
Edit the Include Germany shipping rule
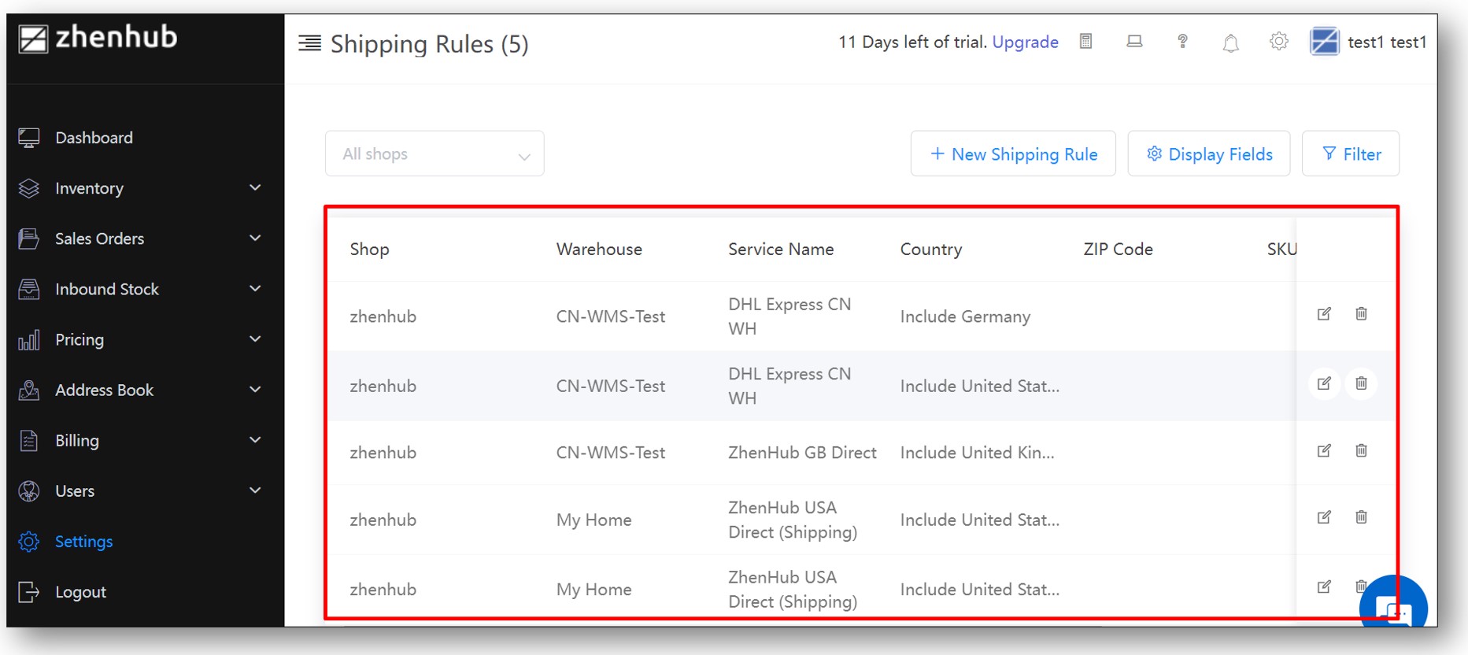click(x=1324, y=313)
